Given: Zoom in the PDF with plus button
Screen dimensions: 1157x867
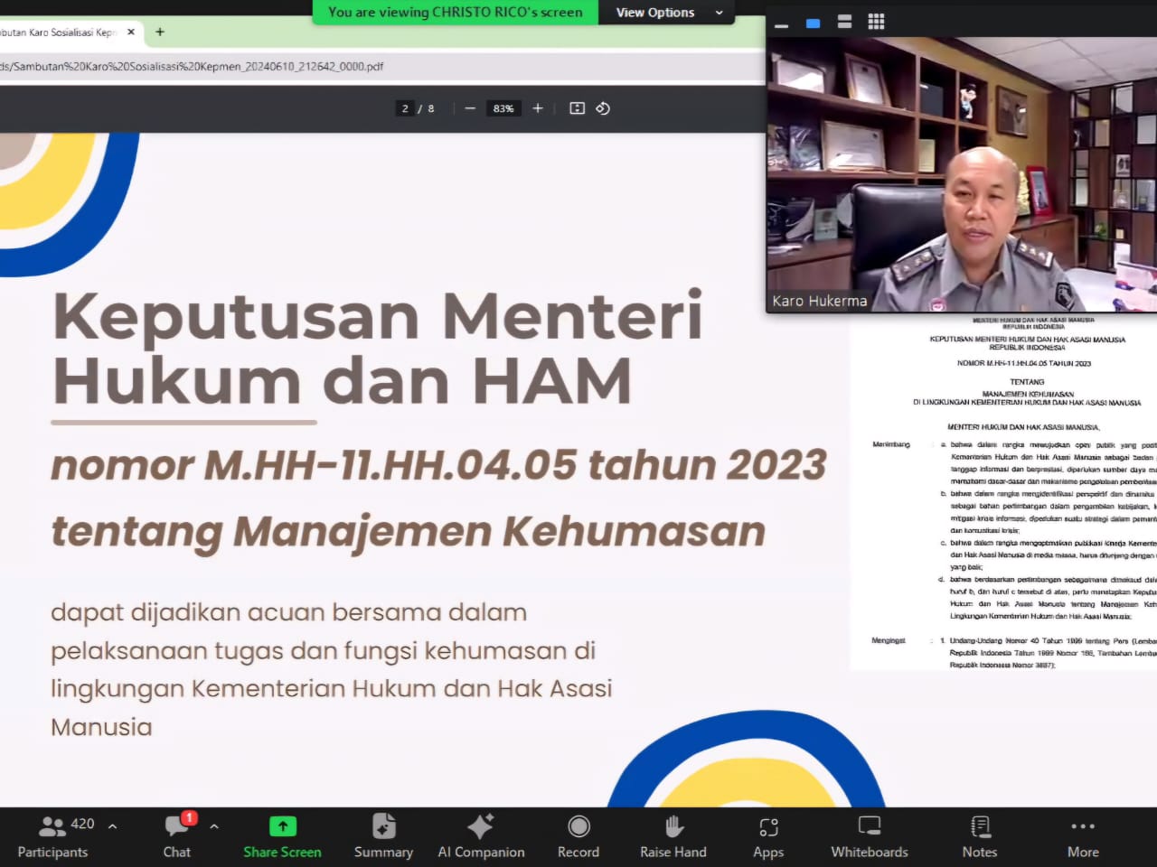Looking at the screenshot, I should point(538,108).
